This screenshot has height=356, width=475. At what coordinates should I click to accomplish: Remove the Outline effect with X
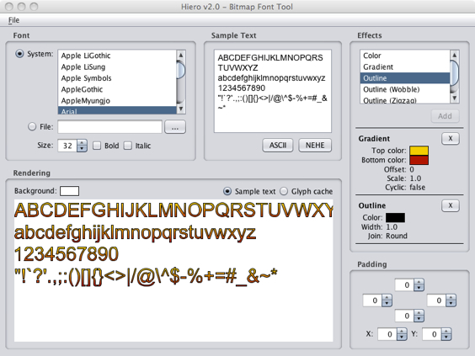click(451, 206)
